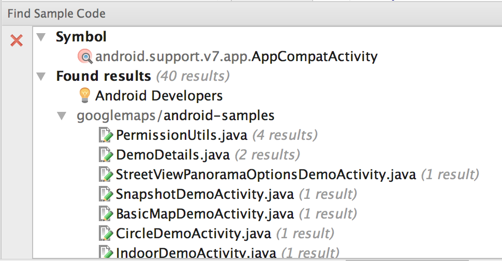Click the CircleDemoActivity.java file icon

106,234
